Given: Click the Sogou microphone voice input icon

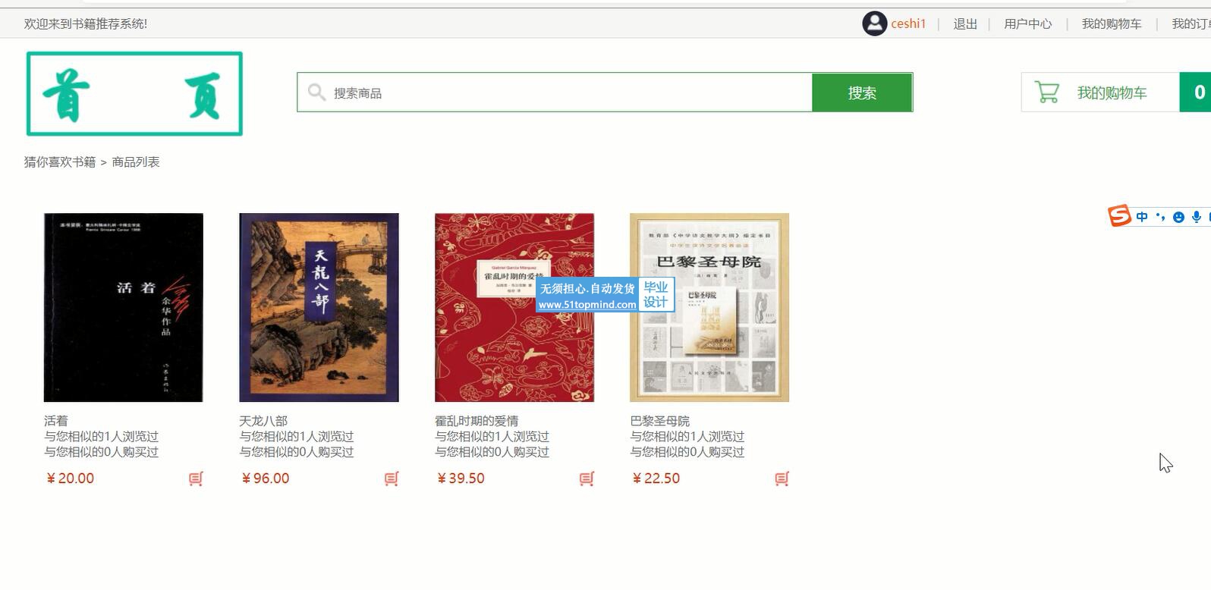Looking at the screenshot, I should (x=1197, y=217).
